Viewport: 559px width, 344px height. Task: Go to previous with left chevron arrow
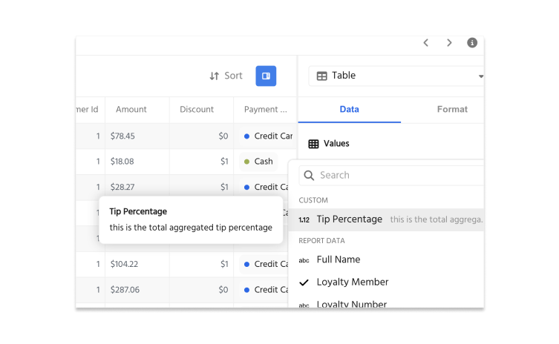click(426, 43)
